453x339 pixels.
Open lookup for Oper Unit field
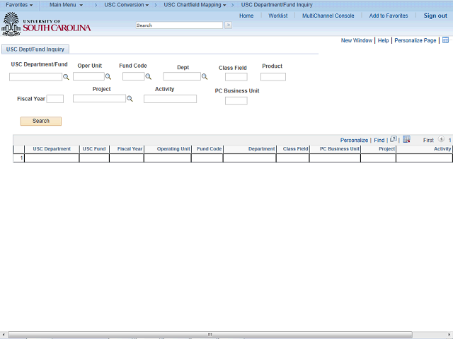(x=108, y=77)
